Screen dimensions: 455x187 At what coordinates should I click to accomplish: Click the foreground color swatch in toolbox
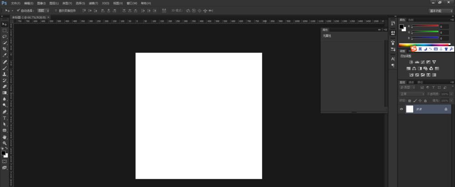[x=3, y=153]
